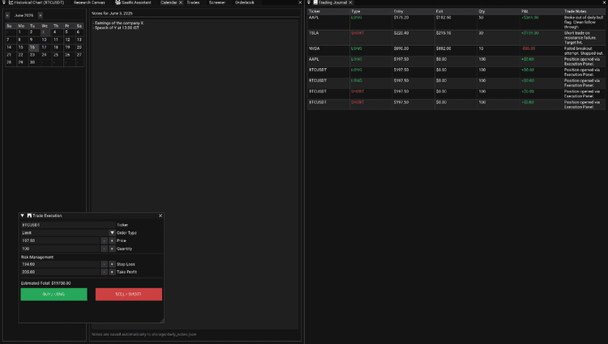Image resolution: width=608 pixels, height=344 pixels.
Task: Click the Trade Execution panel icon
Action: (29, 215)
